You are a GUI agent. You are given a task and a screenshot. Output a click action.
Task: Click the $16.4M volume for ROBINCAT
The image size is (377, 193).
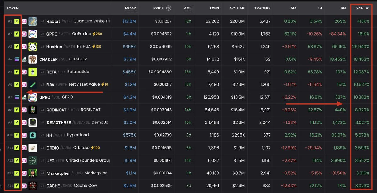238,110
